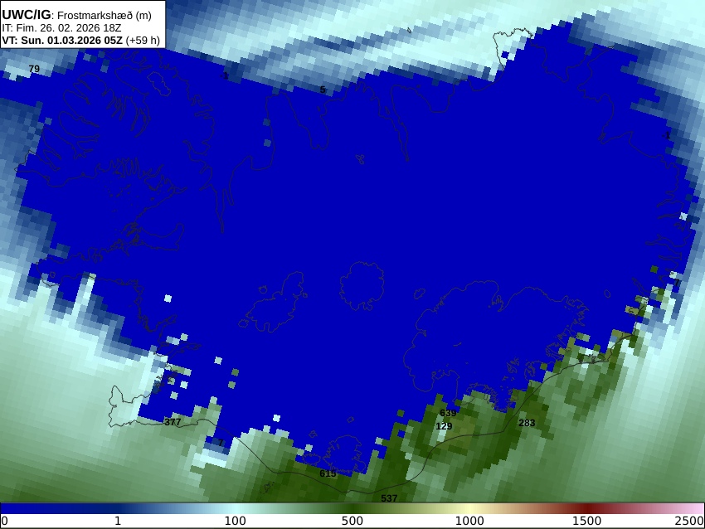Pick the map value label 639

(448, 413)
